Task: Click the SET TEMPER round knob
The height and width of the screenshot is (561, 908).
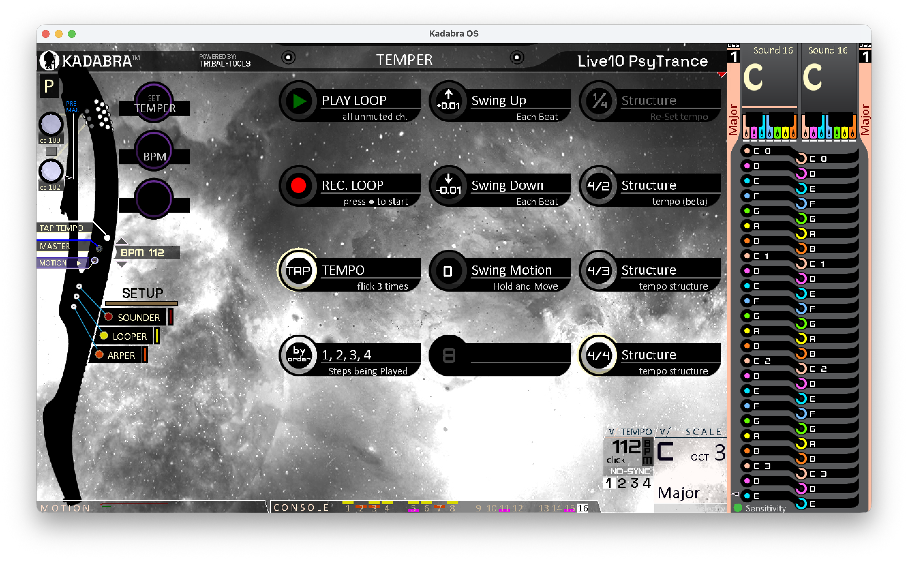Action: click(154, 103)
